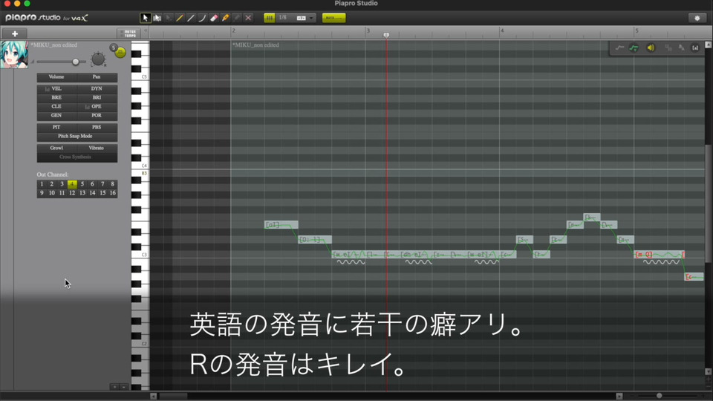Open the Pan automation lane
This screenshot has height=401, width=713.
[x=97, y=76]
